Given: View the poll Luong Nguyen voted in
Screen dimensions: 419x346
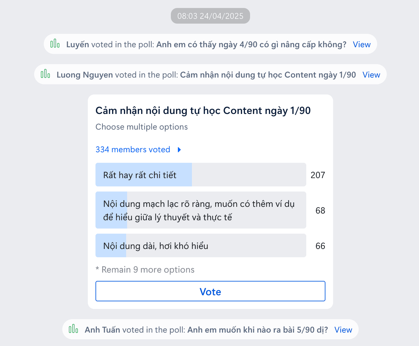Looking at the screenshot, I should (x=371, y=75).
